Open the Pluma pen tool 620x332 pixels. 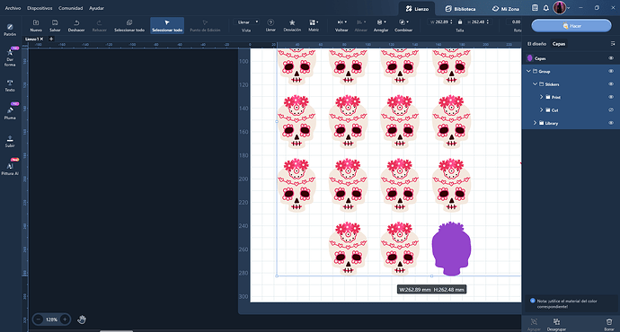(10, 112)
